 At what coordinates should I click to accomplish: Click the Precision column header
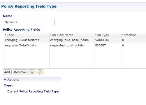134,35
